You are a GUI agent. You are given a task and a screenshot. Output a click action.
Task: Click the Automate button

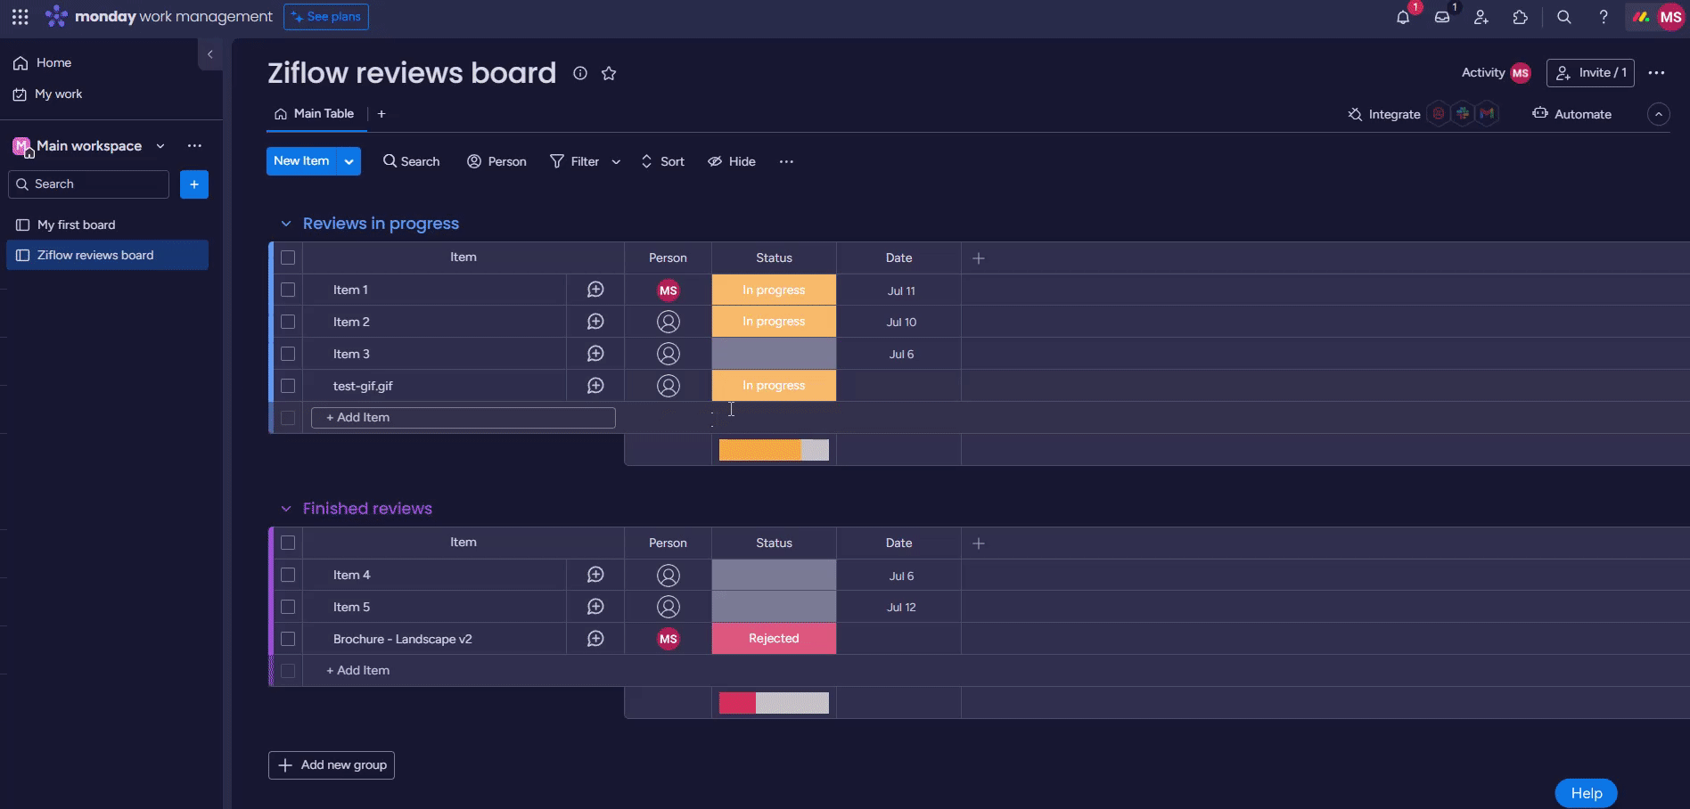point(1571,114)
